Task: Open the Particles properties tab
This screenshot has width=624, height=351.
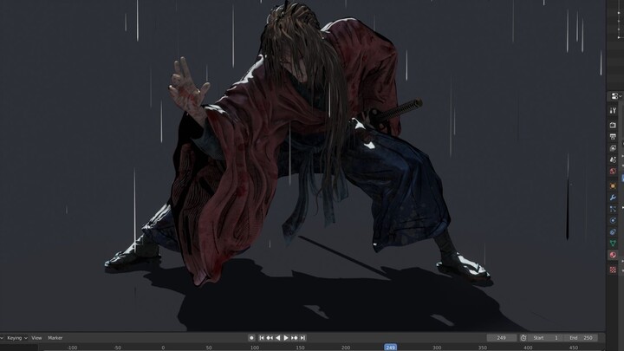Action: pyautogui.click(x=613, y=209)
